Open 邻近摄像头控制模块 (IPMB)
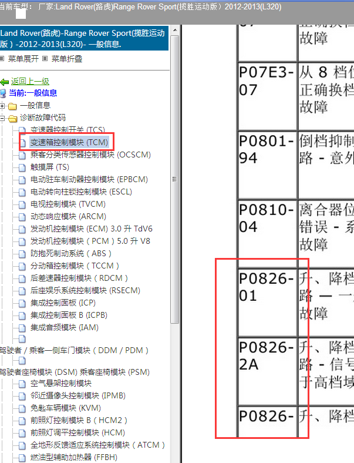The width and height of the screenshot is (354, 463). coord(78,396)
